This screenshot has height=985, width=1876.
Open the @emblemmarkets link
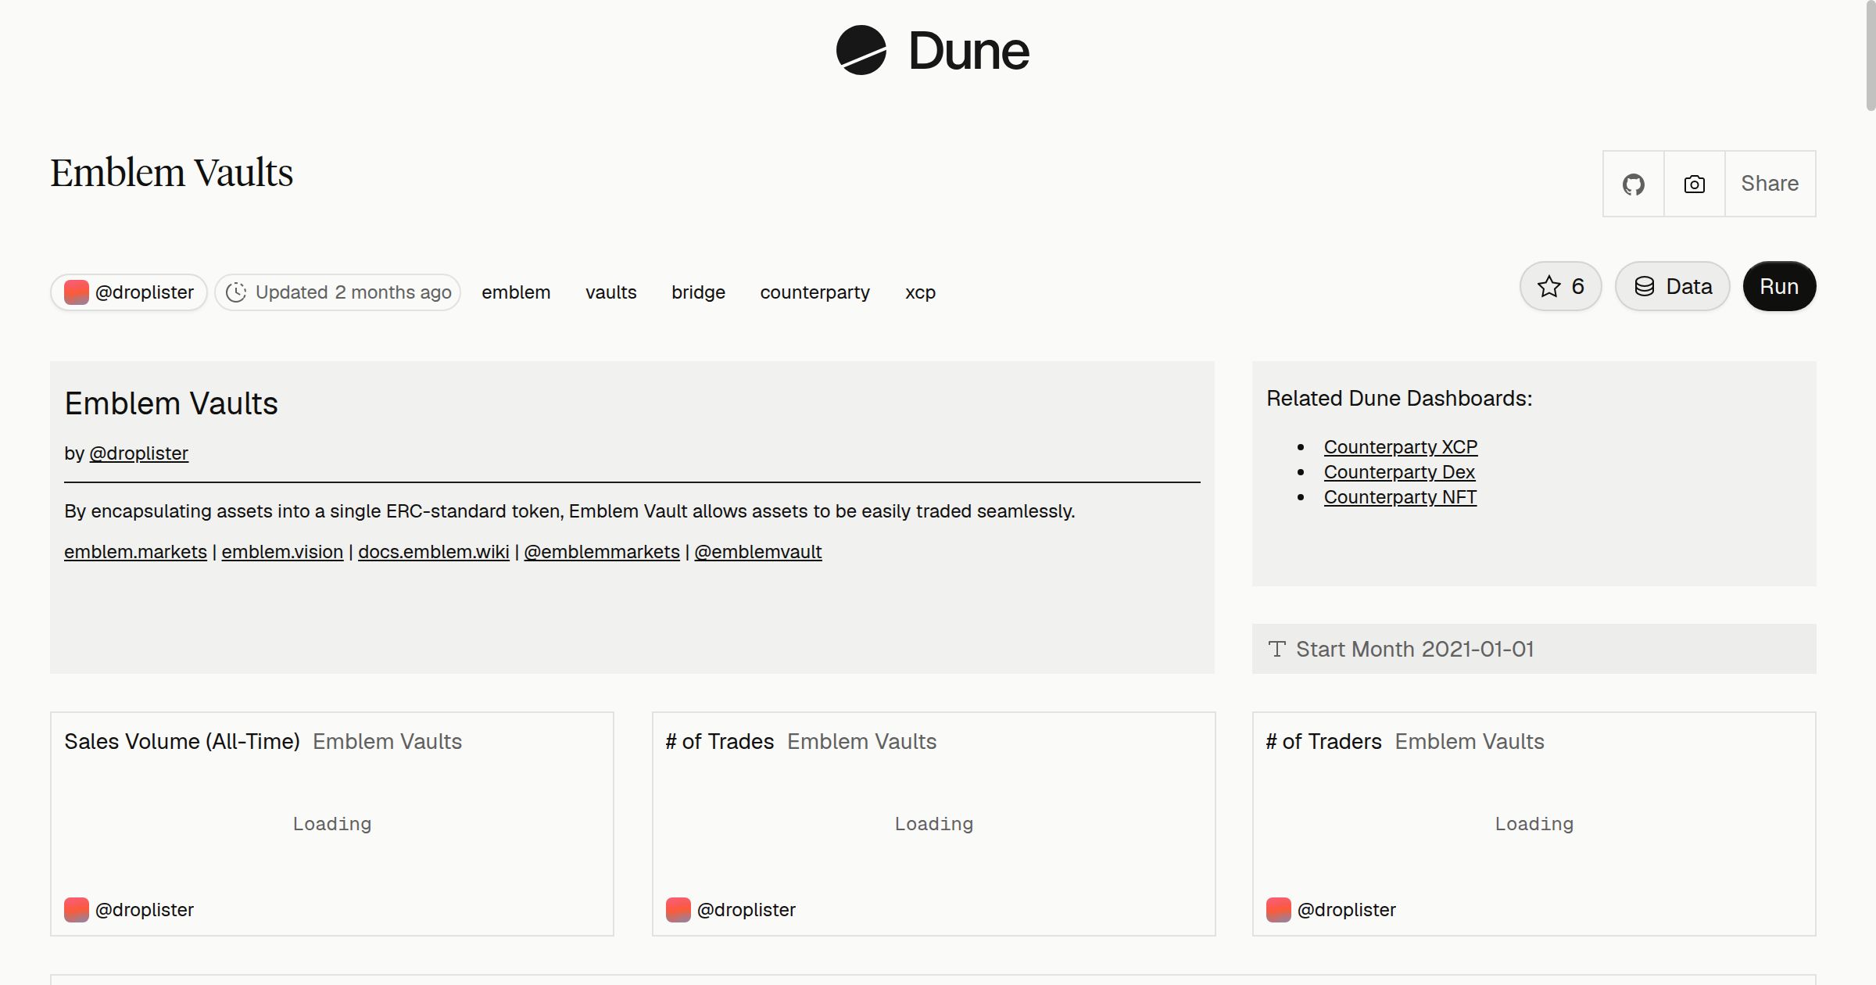[602, 552]
